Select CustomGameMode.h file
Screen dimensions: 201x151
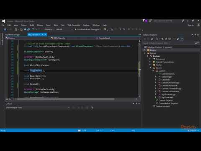coord(170,91)
